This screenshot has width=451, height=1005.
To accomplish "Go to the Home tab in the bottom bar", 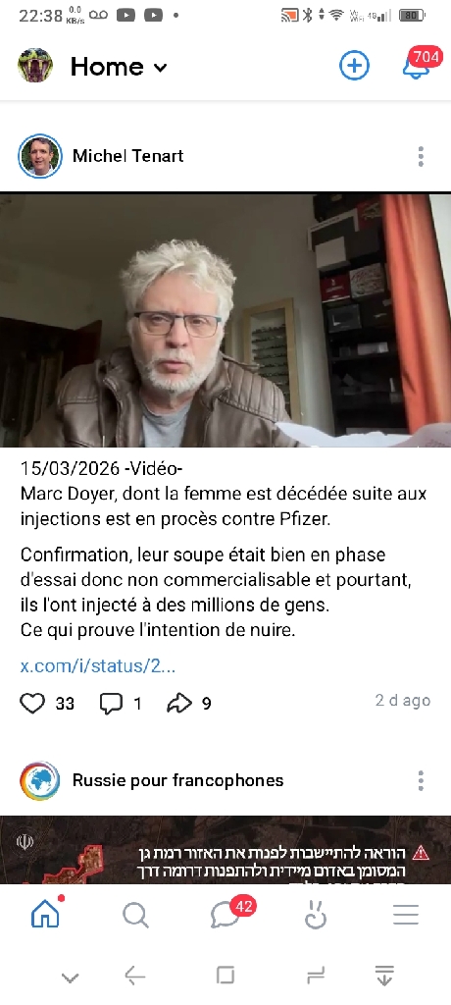I will tap(46, 914).
